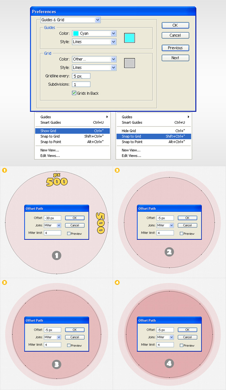Image resolution: width=226 pixels, height=390 pixels.
Task: Select New View in the left menu
Action: tap(72, 150)
